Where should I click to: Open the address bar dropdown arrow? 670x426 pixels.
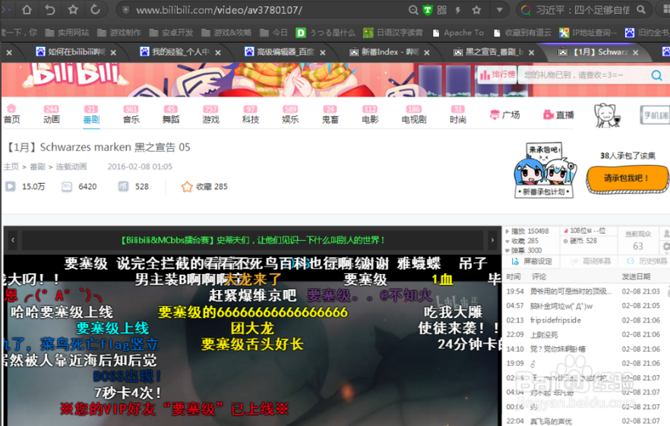pos(499,10)
